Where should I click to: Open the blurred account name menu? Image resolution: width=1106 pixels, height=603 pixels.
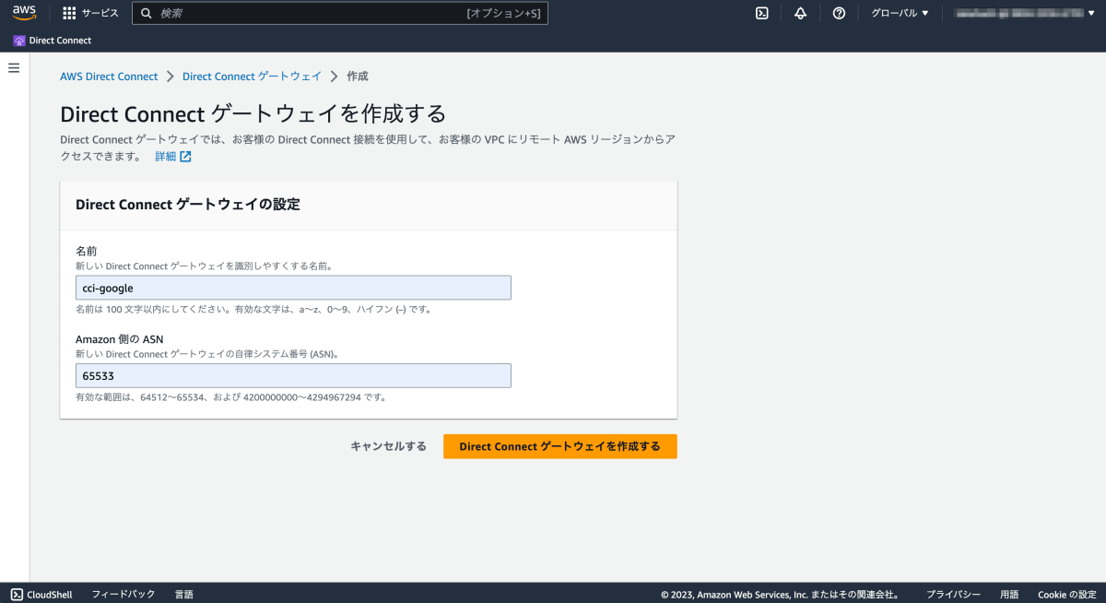tap(1024, 13)
